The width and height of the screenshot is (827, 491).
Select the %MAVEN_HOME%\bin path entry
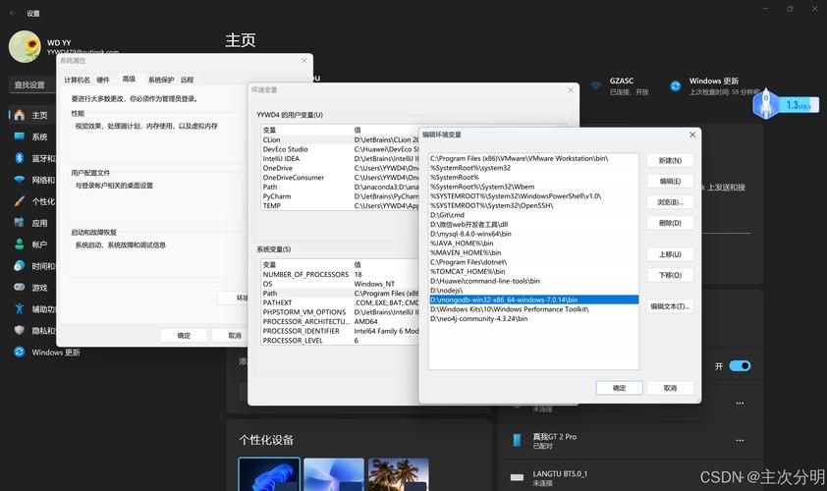coord(533,252)
